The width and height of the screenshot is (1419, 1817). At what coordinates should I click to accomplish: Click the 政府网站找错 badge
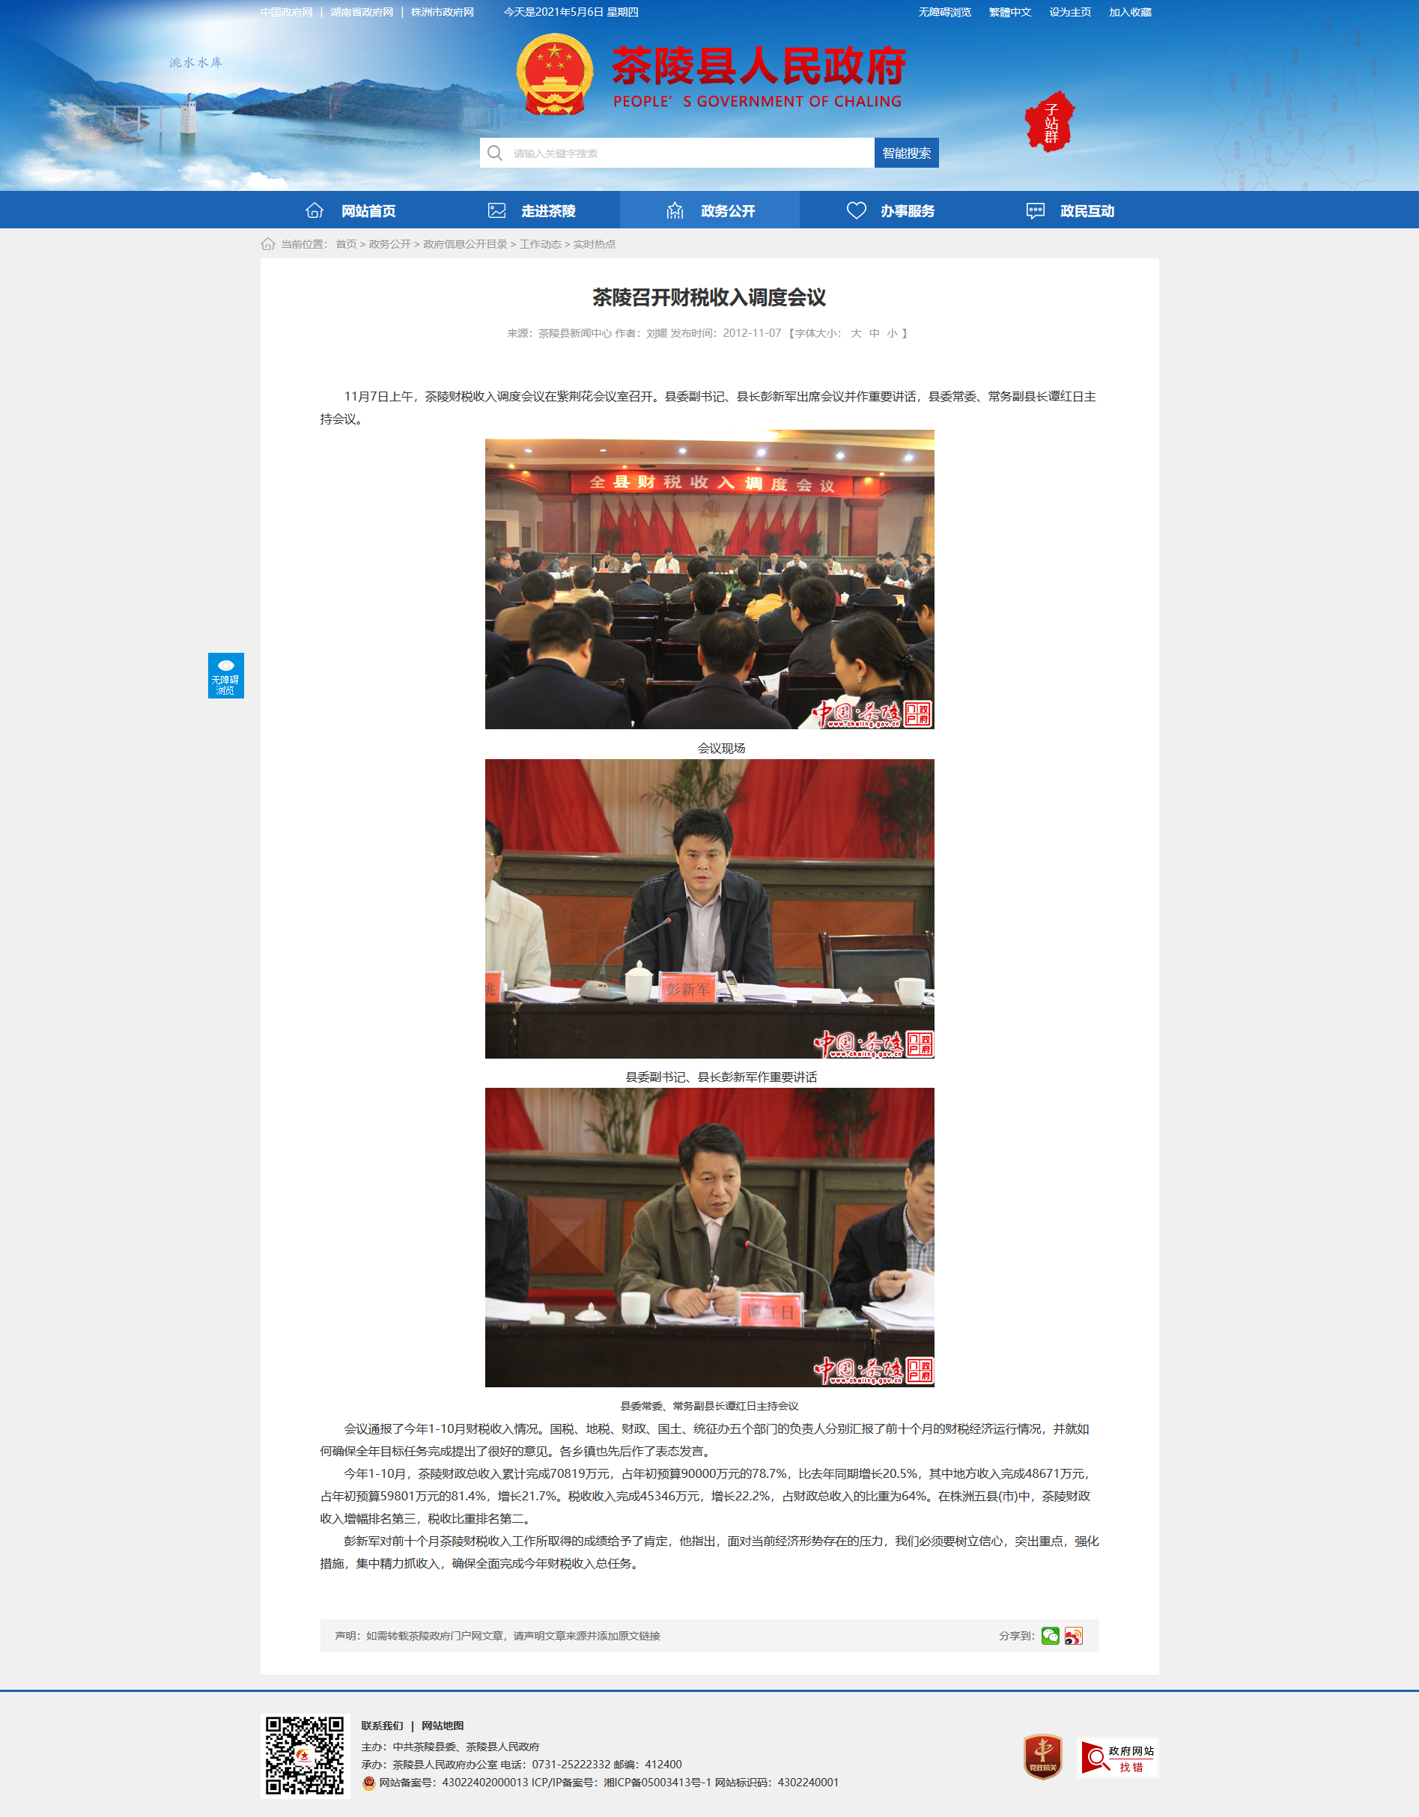coord(1118,1758)
